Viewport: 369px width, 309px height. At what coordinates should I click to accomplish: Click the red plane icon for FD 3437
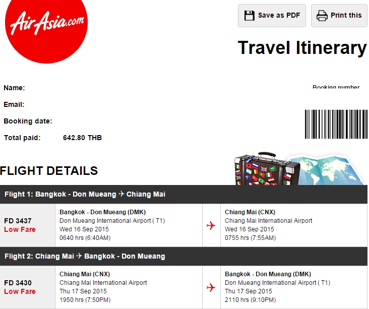211,225
